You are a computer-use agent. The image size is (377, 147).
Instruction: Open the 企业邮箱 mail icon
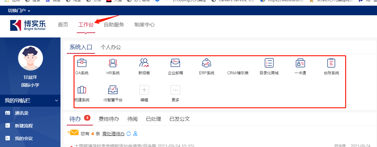tap(175, 63)
